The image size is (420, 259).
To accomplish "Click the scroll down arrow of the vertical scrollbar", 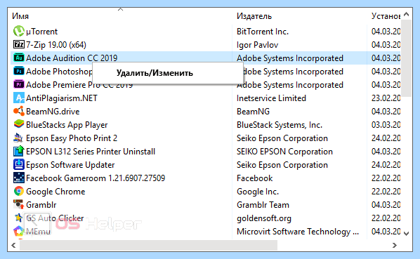I will [x=406, y=234].
